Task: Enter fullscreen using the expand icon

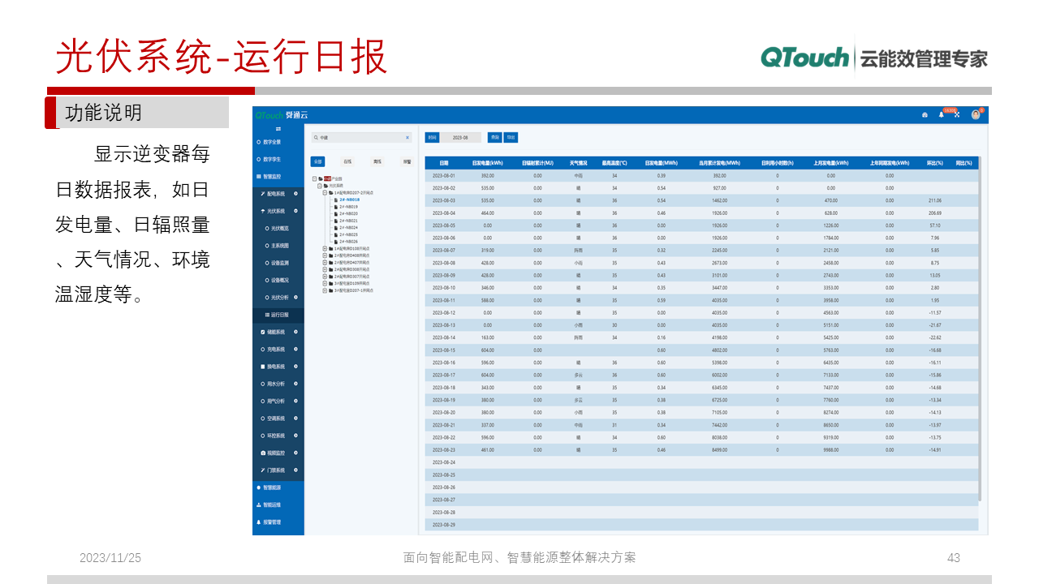Action: pyautogui.click(x=957, y=115)
